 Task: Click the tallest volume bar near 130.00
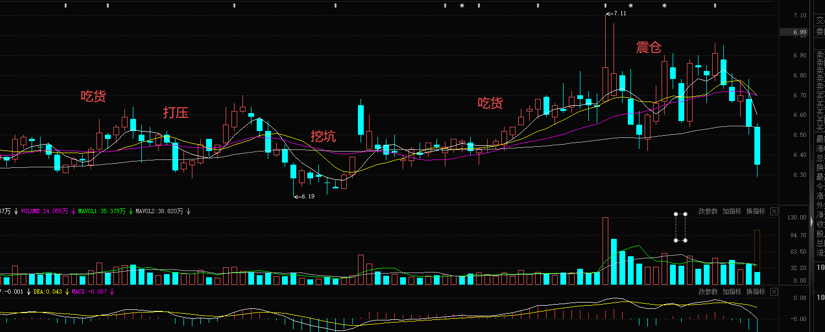605,251
